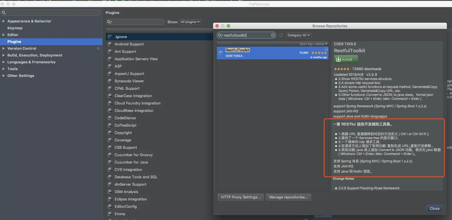Click the Change Notes heading

tap(343, 179)
